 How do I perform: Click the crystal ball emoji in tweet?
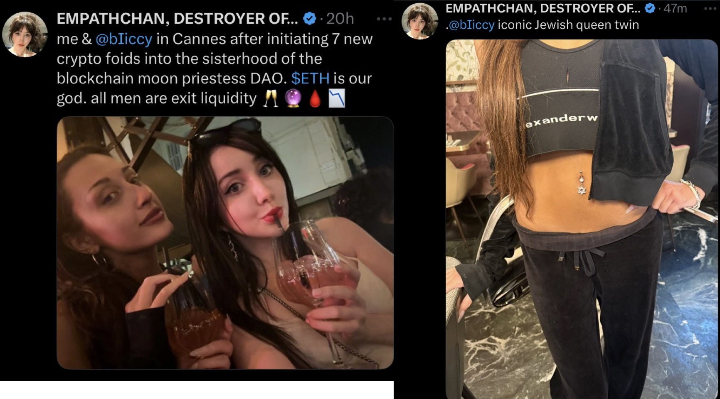(293, 99)
